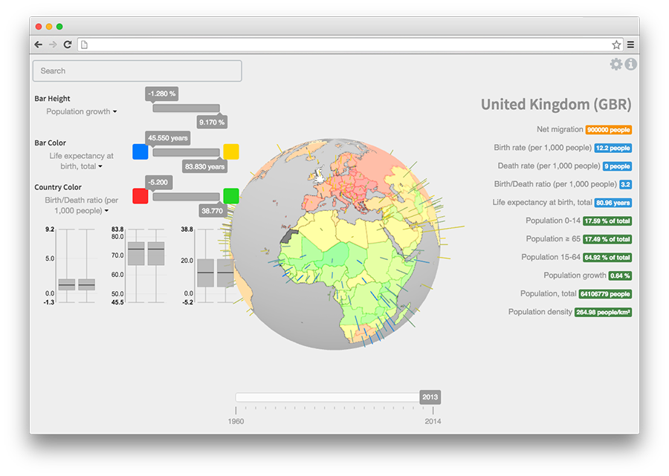Click the 2014 timeline label
This screenshot has height=476, width=669.
tap(433, 422)
